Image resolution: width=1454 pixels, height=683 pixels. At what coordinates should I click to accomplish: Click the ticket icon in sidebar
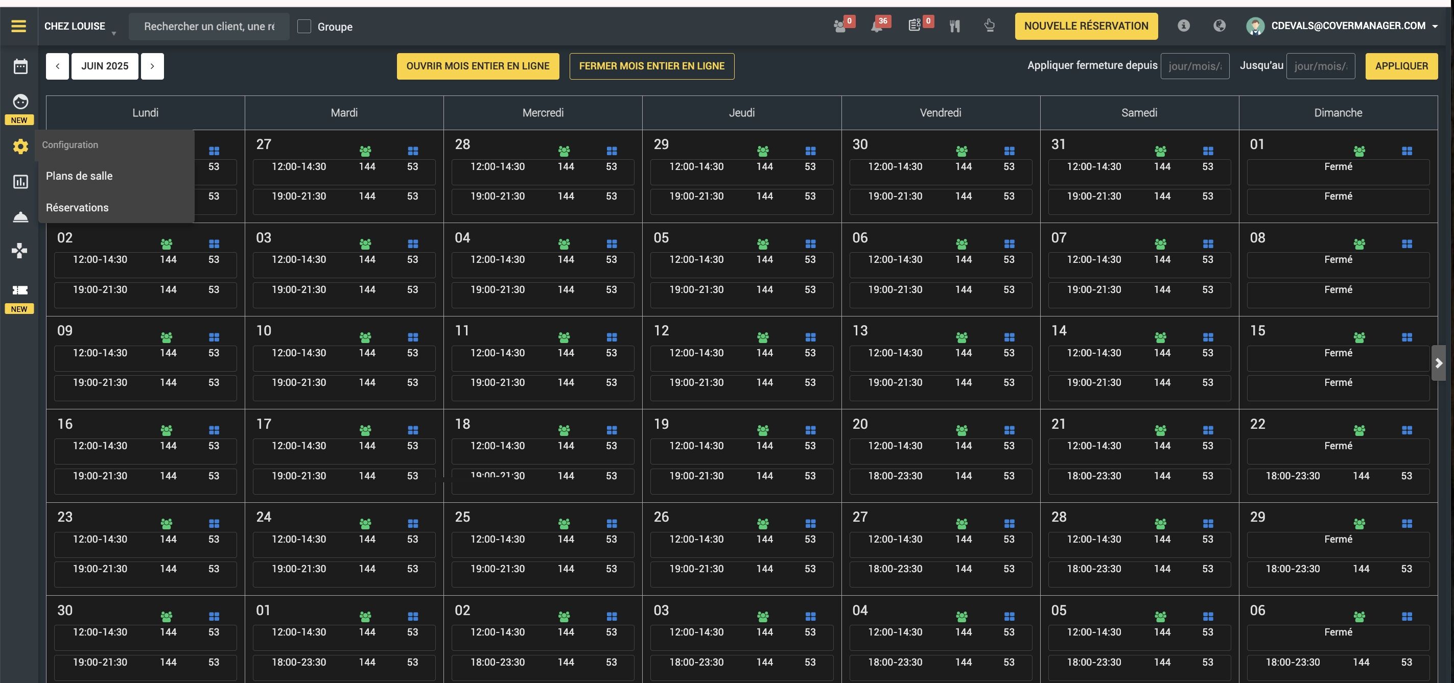tap(20, 290)
